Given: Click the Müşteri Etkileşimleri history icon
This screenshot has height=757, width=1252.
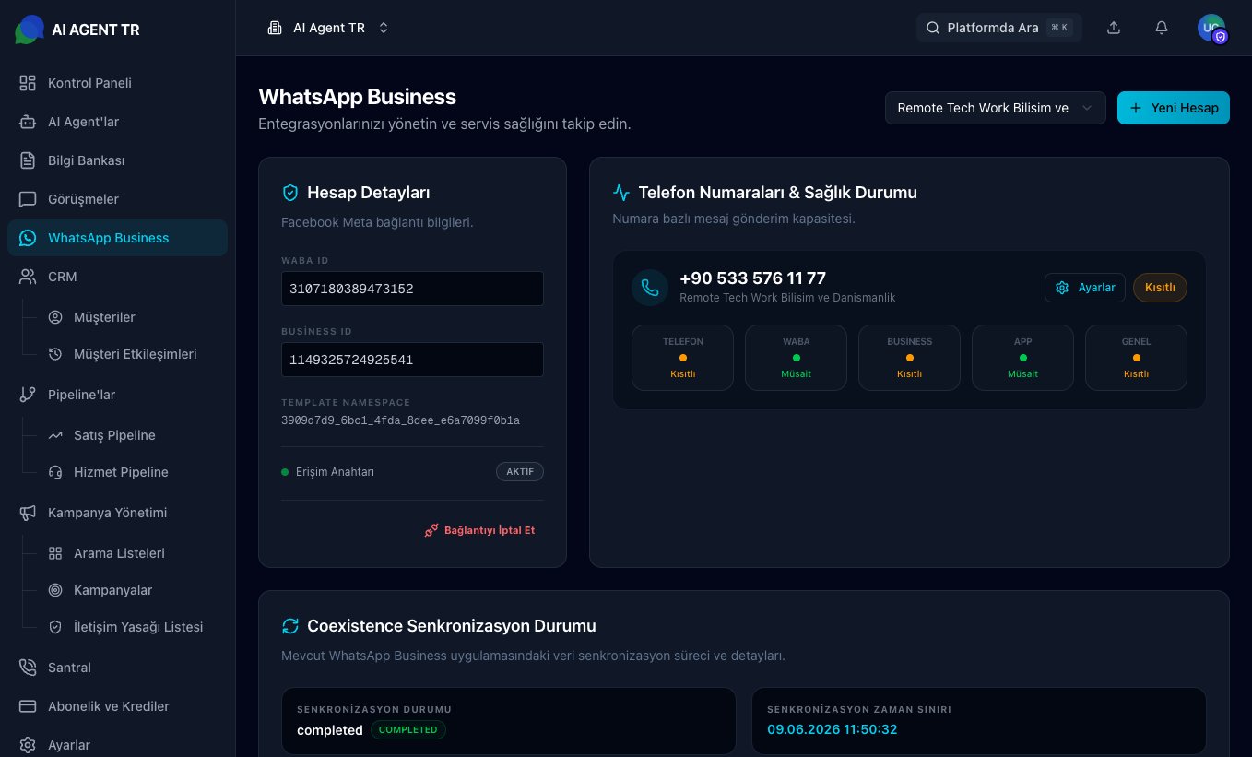Looking at the screenshot, I should 55,354.
